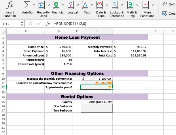This screenshot has height=135, width=176.
Task: Confirm formula entry with checkmark icon
Action: tap(39, 24)
